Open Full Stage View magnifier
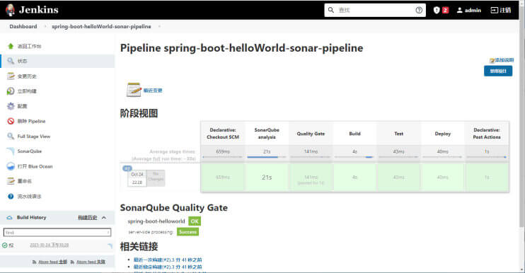 (11, 136)
